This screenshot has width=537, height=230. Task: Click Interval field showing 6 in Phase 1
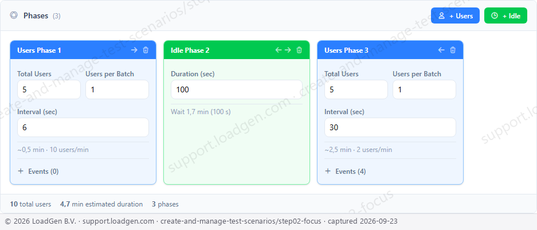point(83,127)
